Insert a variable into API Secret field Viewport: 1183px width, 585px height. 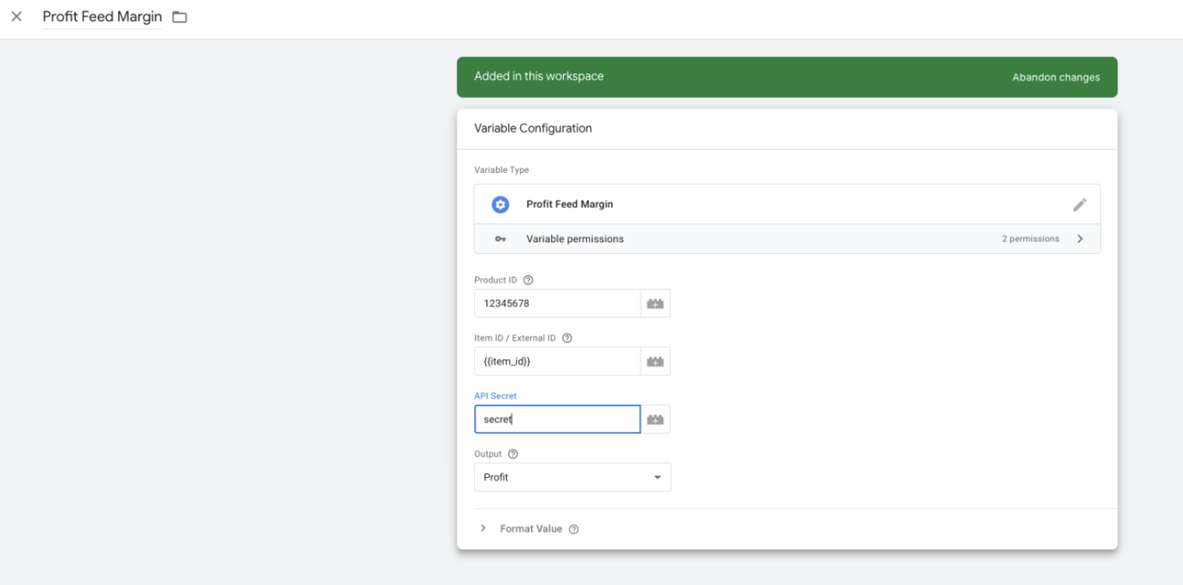tap(656, 419)
